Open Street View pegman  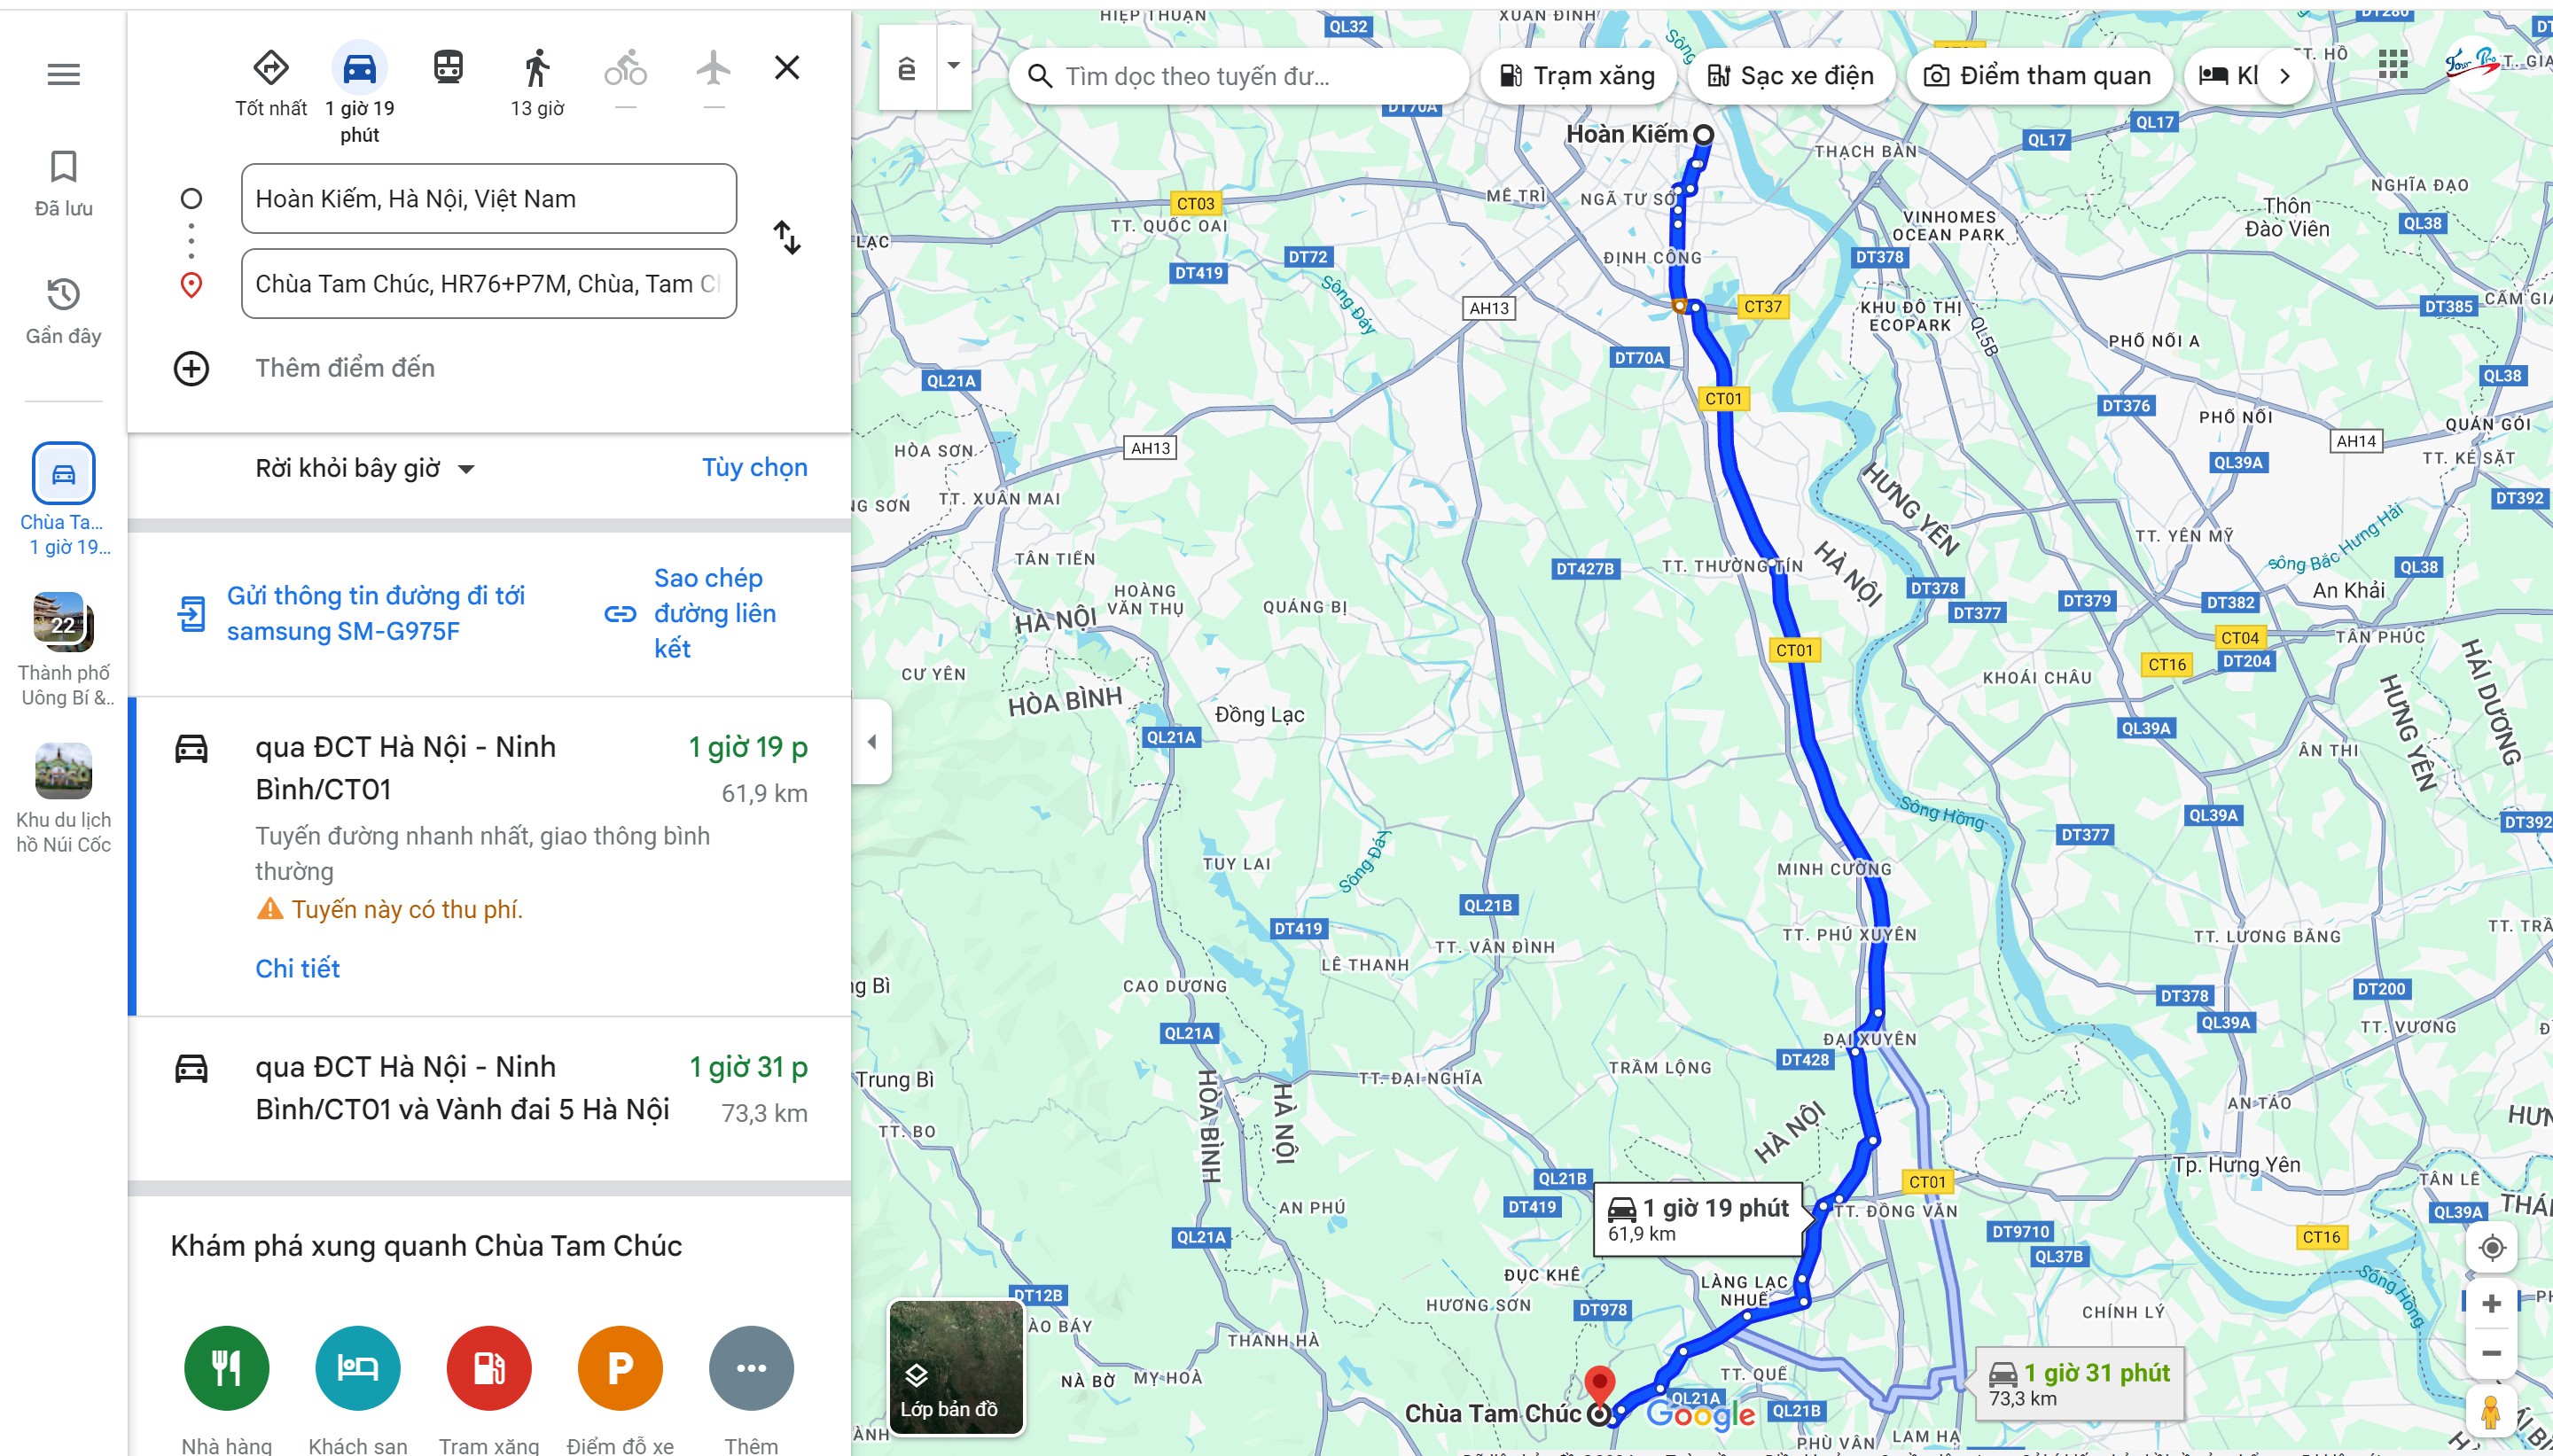(x=2490, y=1409)
